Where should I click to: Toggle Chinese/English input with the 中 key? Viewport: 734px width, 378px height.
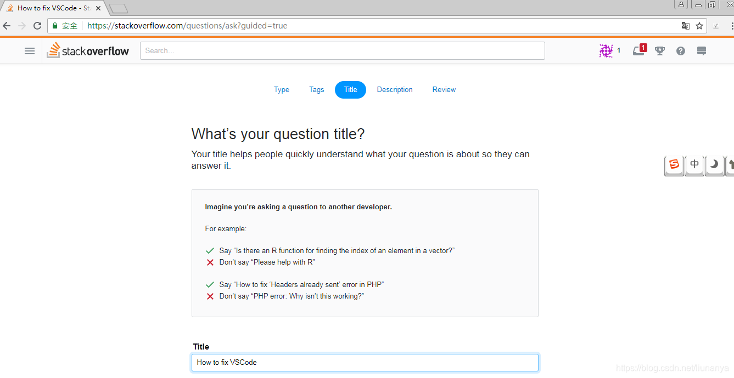coord(694,165)
